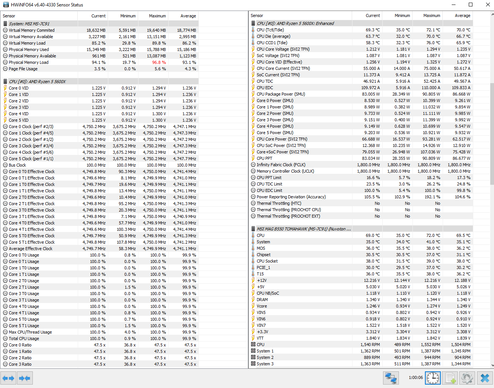Select CPU Core Voltage (SVI2 TFN) row
The width and height of the screenshot is (494, 388).
coord(361,49)
